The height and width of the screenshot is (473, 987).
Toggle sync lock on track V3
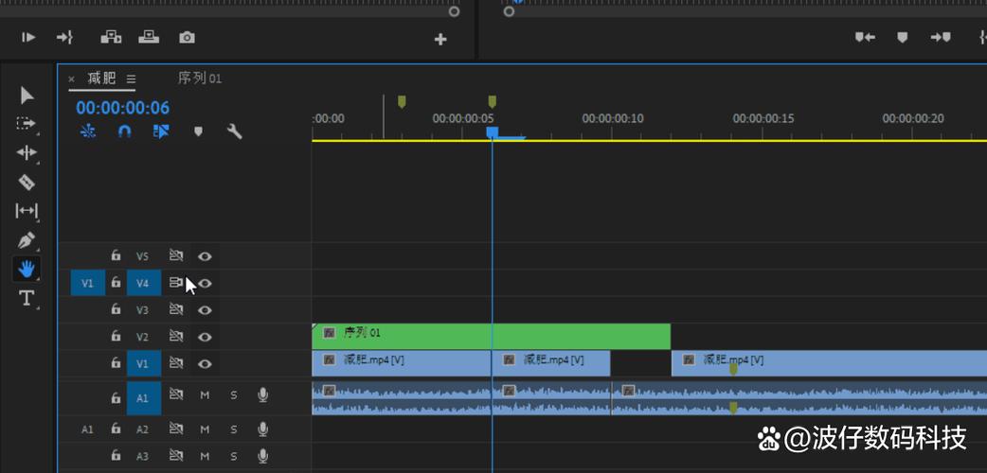coord(175,309)
